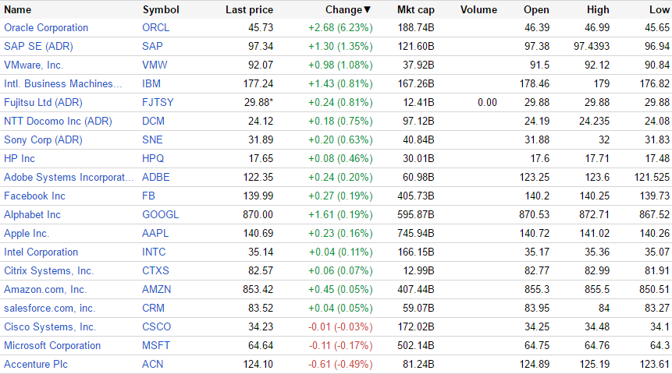Open the Oracle Corporation link
Image resolution: width=672 pixels, height=374 pixels.
(46, 28)
